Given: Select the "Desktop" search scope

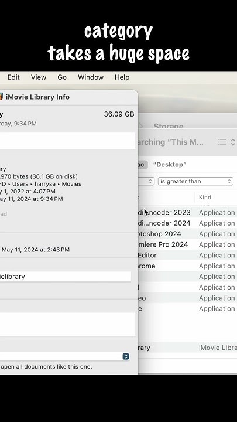Looking at the screenshot, I should [170, 165].
